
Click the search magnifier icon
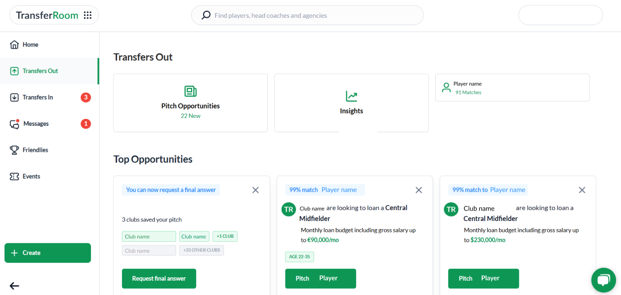click(x=206, y=15)
